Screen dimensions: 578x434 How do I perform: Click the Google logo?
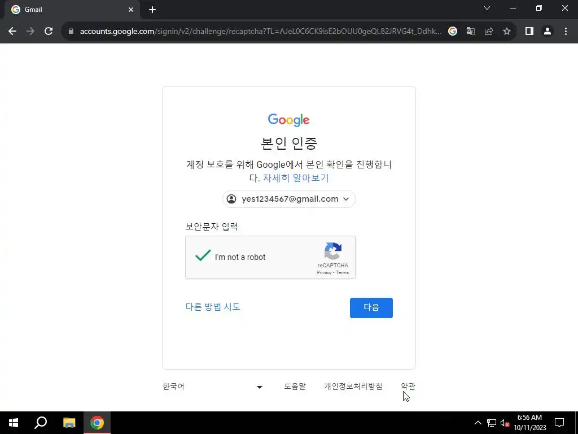288,120
